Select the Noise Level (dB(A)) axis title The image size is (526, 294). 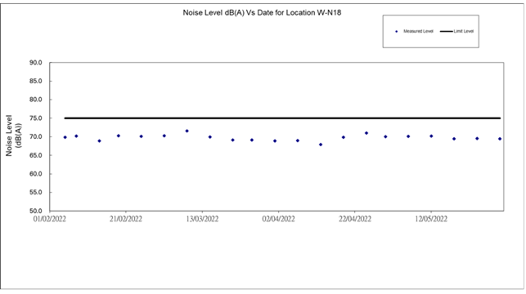13,136
